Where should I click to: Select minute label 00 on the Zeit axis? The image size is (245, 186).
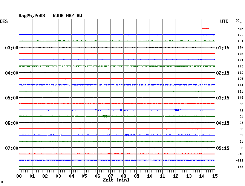(x=19, y=176)
